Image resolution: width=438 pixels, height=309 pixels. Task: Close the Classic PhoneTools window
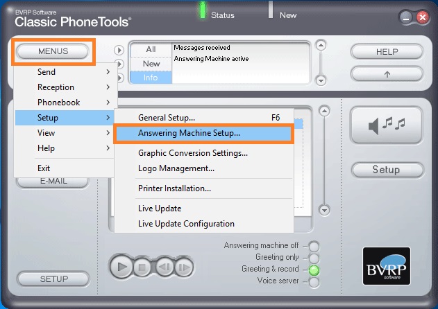423,17
